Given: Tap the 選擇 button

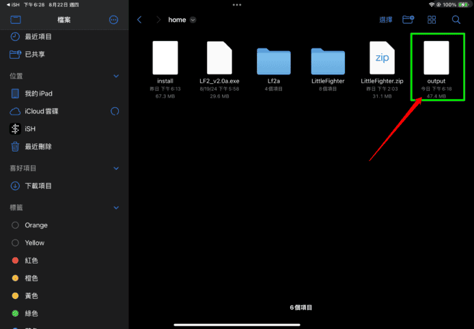Looking at the screenshot, I should (386, 20).
